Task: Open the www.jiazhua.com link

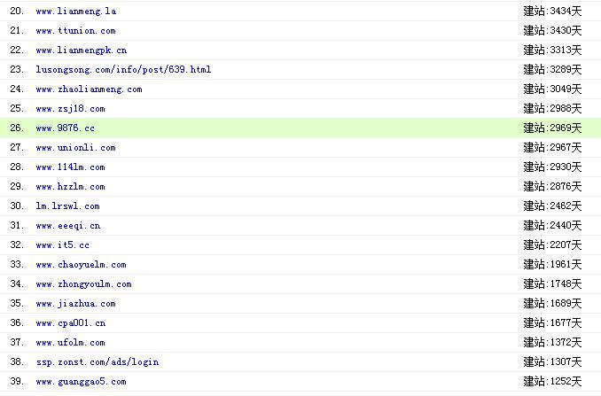Action: point(75,304)
